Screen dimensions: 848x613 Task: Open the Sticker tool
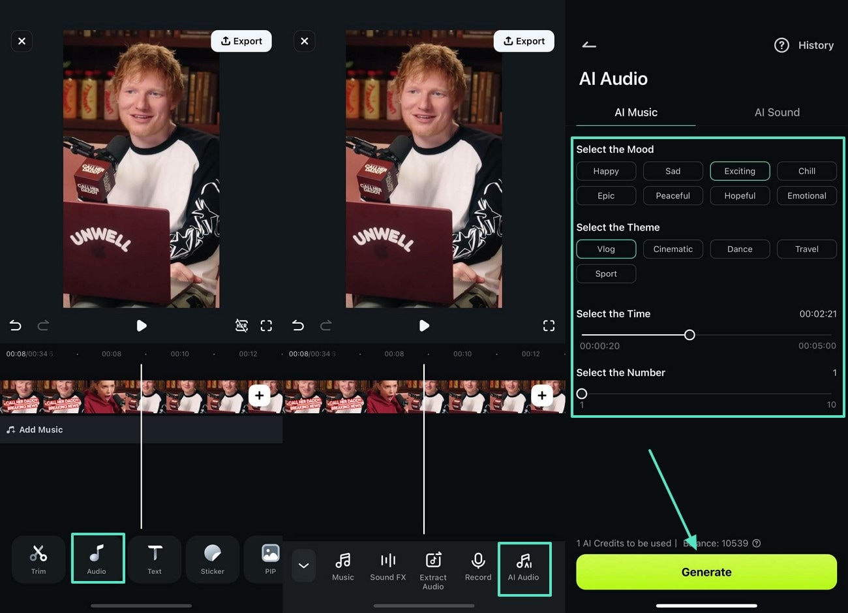point(213,559)
